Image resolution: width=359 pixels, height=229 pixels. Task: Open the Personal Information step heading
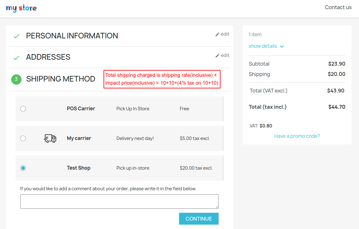[72, 36]
